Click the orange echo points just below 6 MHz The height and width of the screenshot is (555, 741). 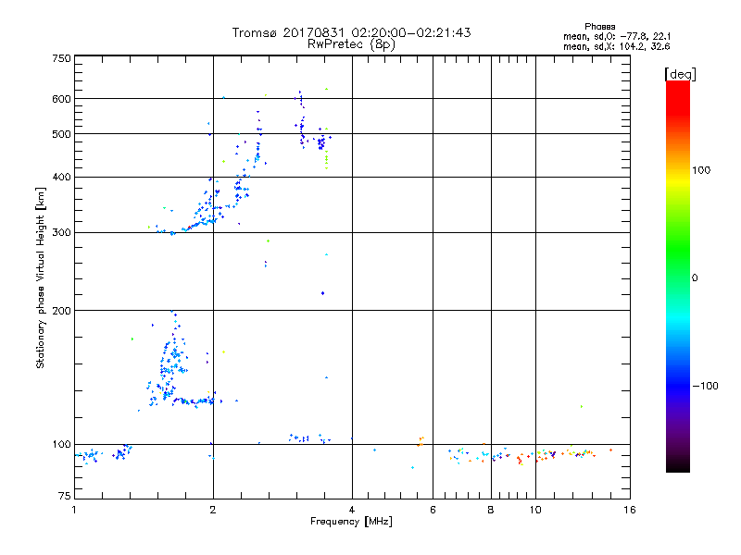[x=421, y=441]
